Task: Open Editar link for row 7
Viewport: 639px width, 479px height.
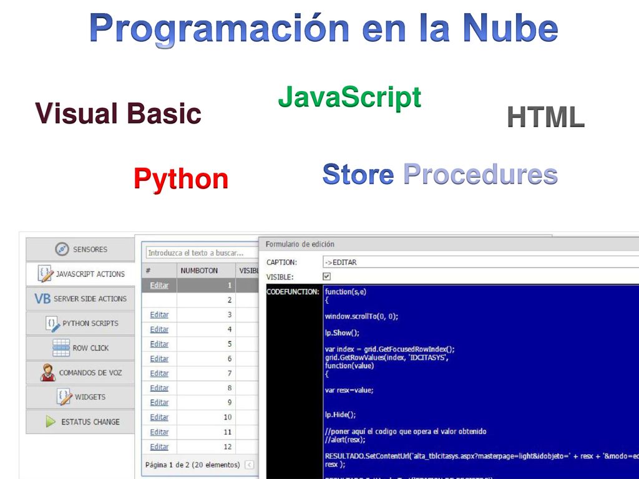Action: pos(159,374)
